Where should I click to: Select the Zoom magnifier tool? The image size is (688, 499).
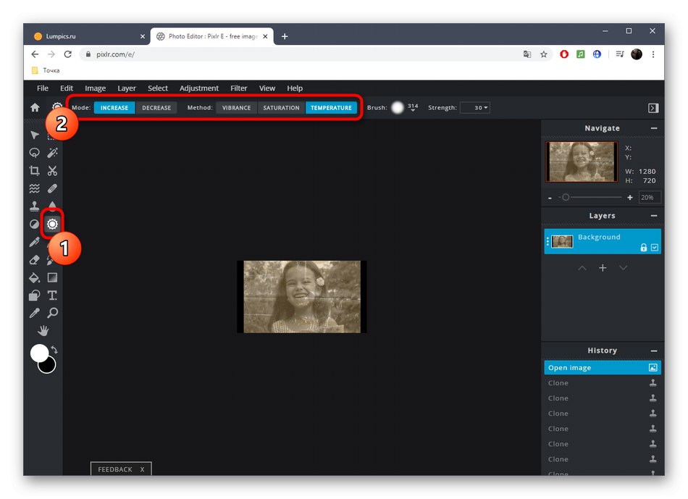pyautogui.click(x=52, y=313)
